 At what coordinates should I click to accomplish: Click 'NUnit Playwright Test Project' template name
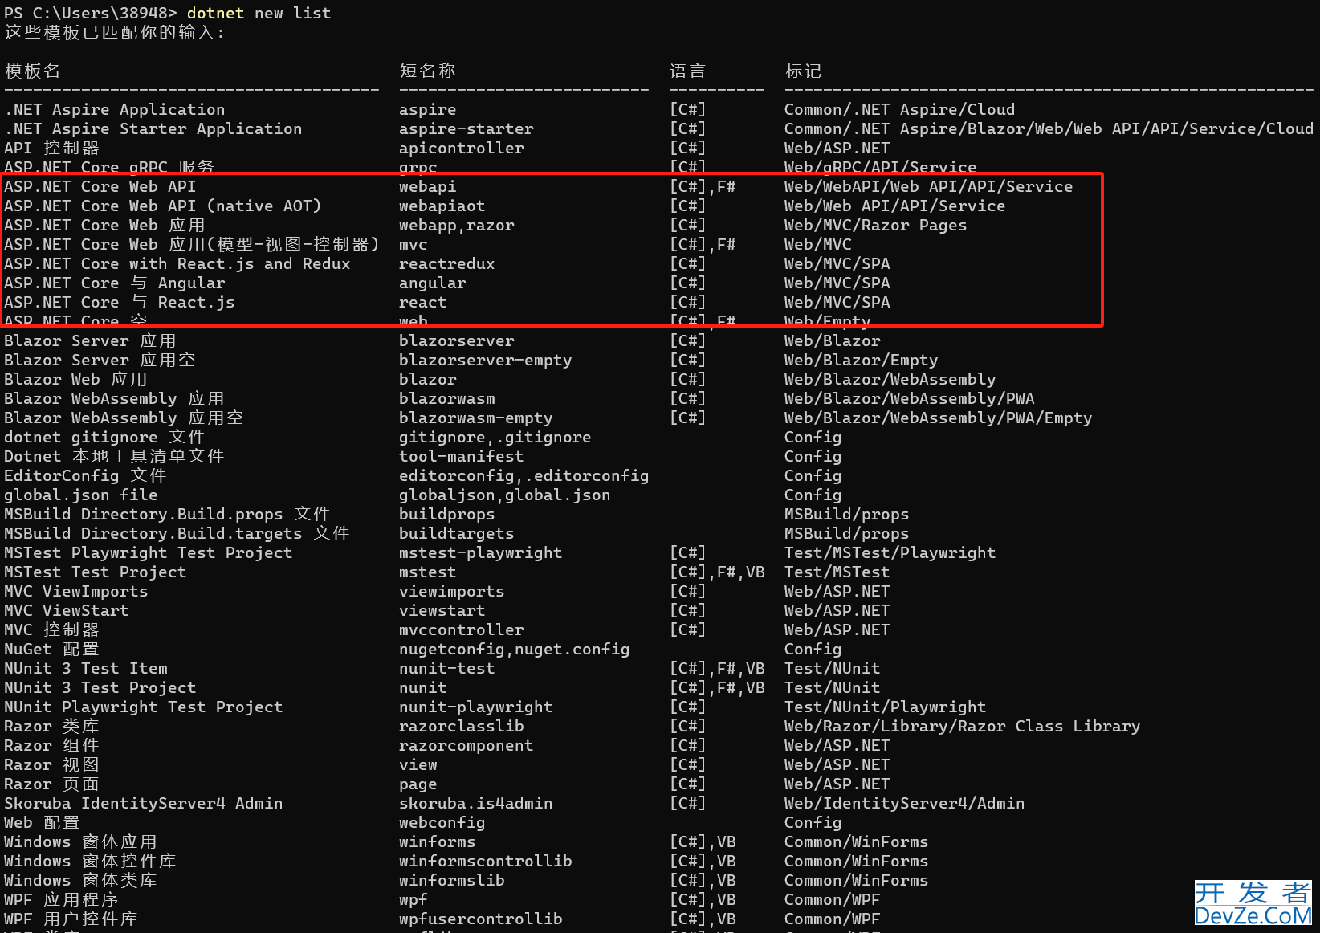click(x=144, y=707)
